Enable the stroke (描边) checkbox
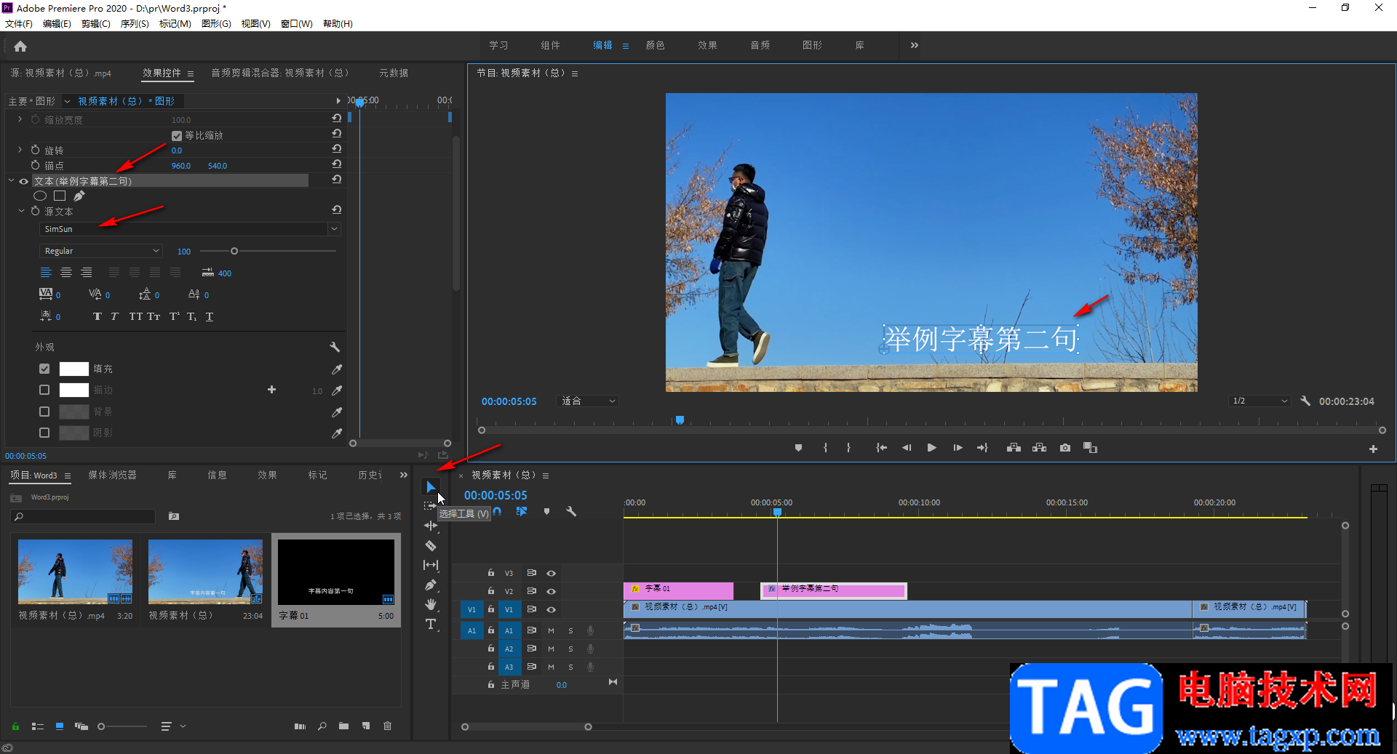This screenshot has height=754, width=1397. tap(44, 390)
